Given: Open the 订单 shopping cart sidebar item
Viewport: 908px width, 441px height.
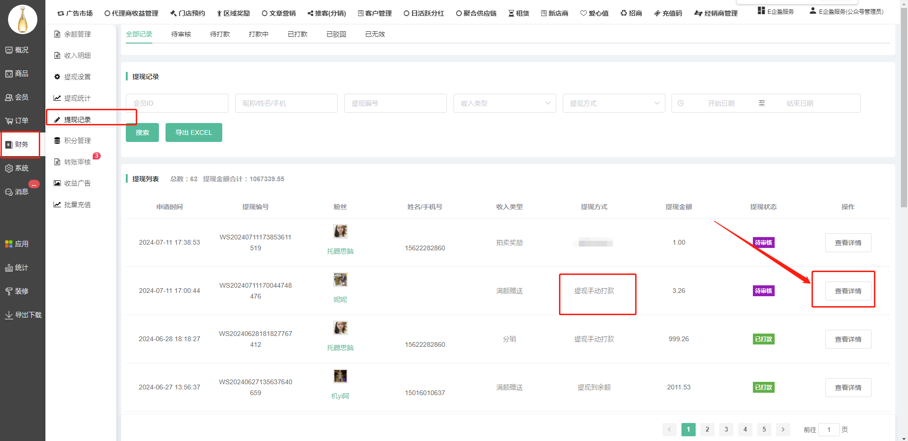Looking at the screenshot, I should click(x=17, y=121).
